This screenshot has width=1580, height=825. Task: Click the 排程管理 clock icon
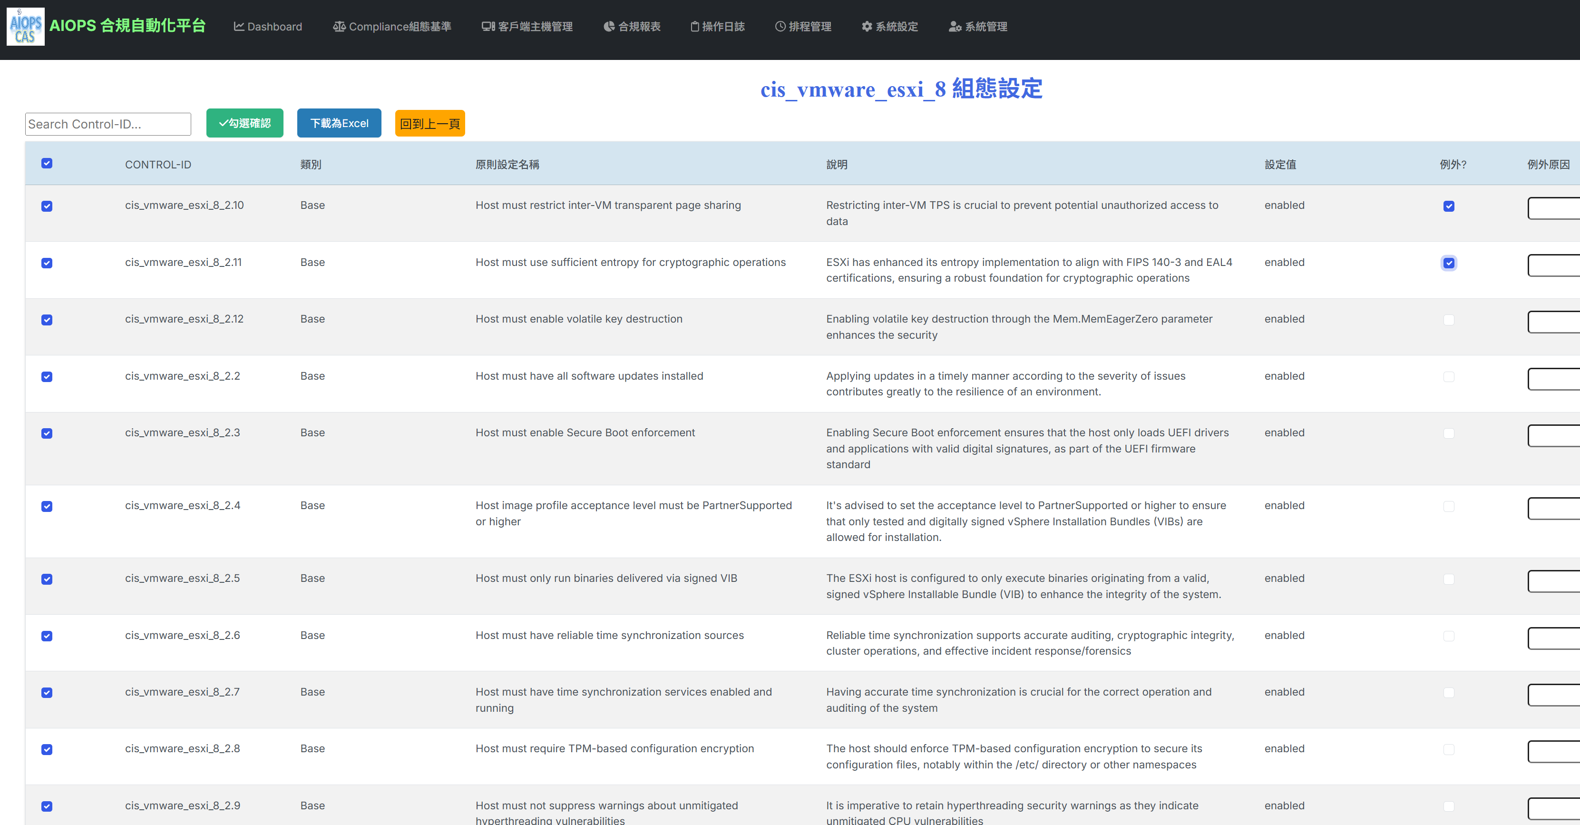coord(780,26)
